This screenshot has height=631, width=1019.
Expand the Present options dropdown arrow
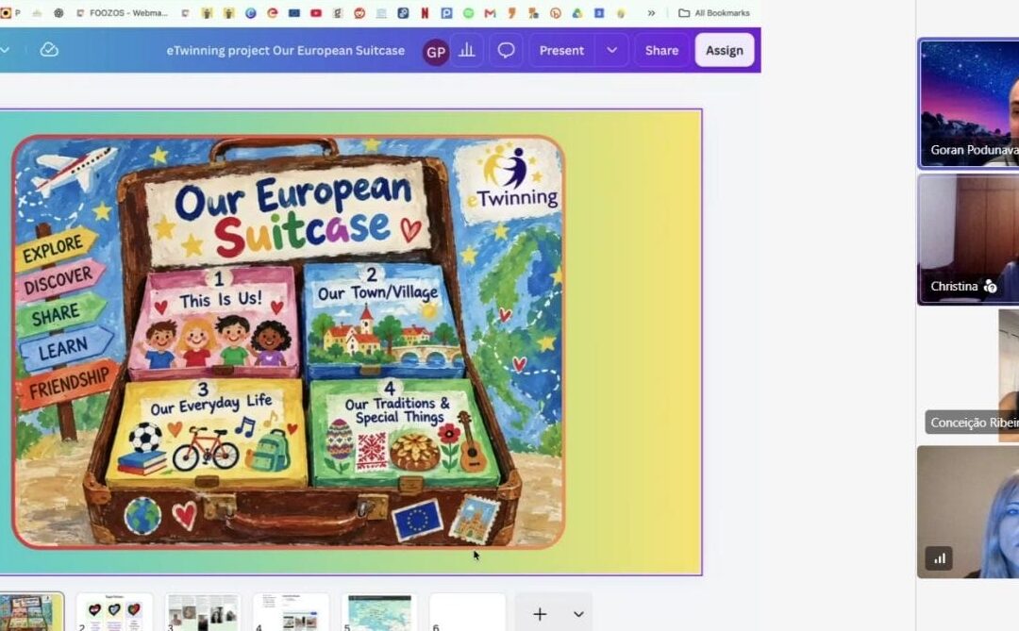[611, 51]
